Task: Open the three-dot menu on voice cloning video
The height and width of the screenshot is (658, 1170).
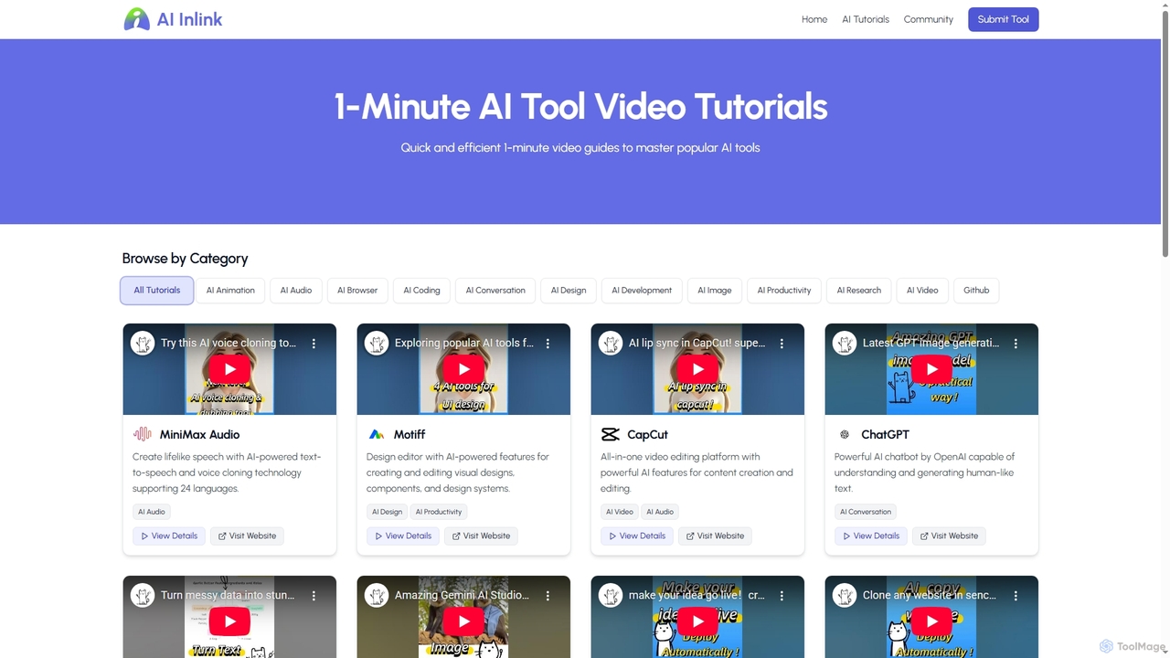Action: pyautogui.click(x=314, y=344)
